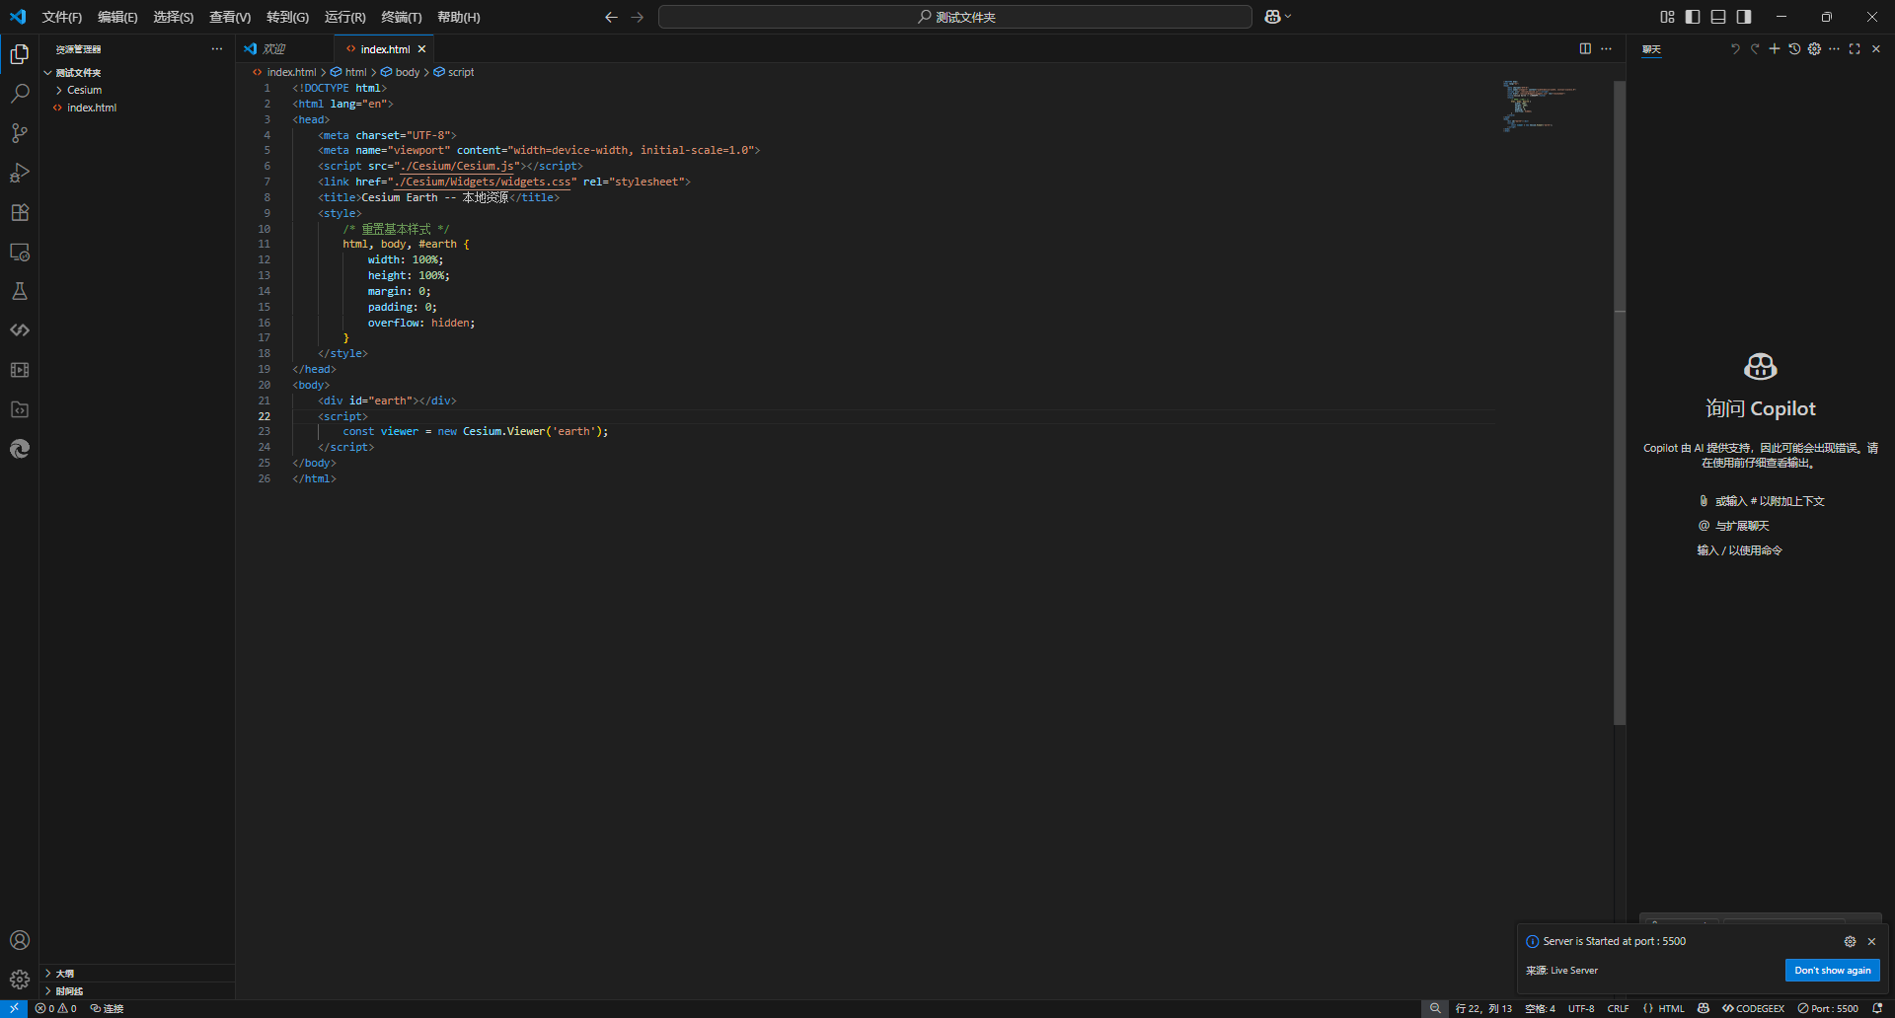The height and width of the screenshot is (1018, 1895).
Task: Open Run and Debug view
Action: 20,173
